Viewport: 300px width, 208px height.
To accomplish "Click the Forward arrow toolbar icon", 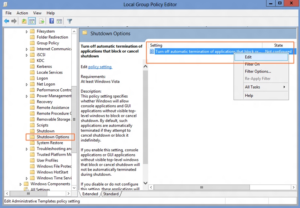I will [14, 21].
